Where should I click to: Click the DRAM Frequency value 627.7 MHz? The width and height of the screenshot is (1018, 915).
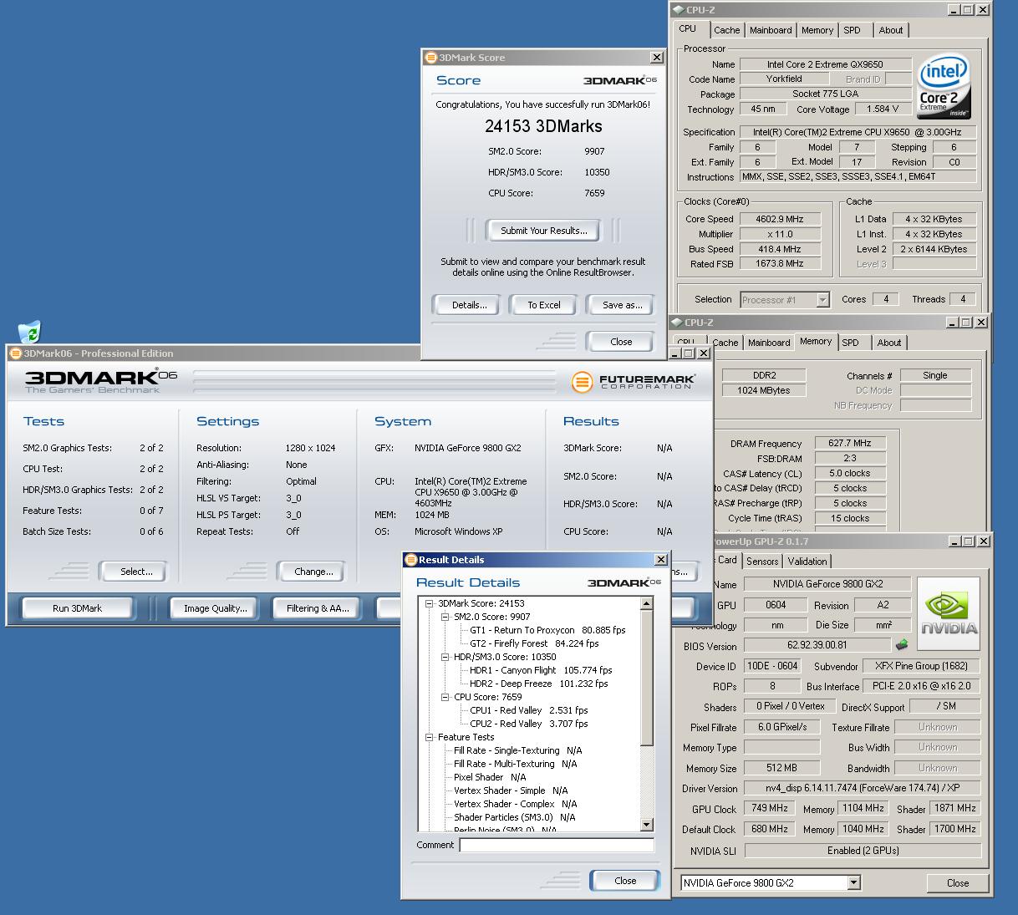click(850, 443)
